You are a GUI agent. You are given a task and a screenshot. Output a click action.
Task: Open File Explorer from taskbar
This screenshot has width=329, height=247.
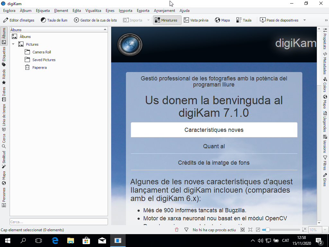[x=70, y=241]
